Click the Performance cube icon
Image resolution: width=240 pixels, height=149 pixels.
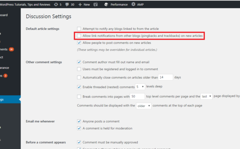coord(106,5)
